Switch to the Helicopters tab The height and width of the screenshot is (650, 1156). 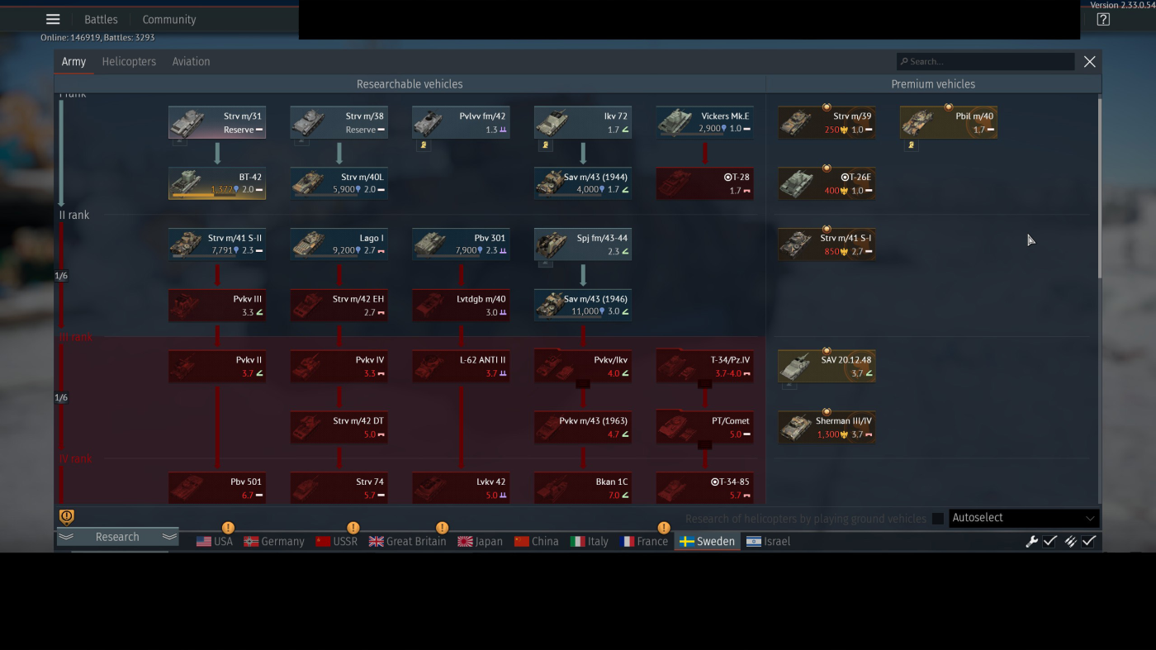tap(129, 62)
